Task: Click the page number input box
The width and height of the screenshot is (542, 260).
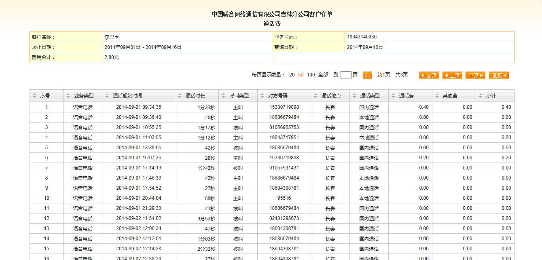Action: [346, 75]
